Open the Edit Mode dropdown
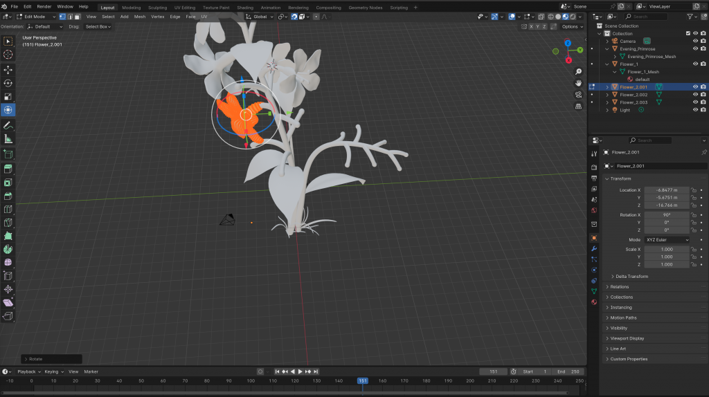Viewport: 709px width, 397px height. point(36,17)
